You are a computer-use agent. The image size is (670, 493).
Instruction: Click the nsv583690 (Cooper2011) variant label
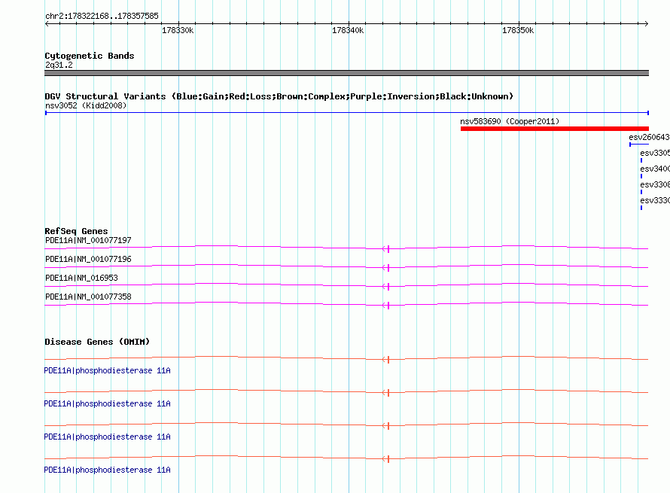coord(510,121)
